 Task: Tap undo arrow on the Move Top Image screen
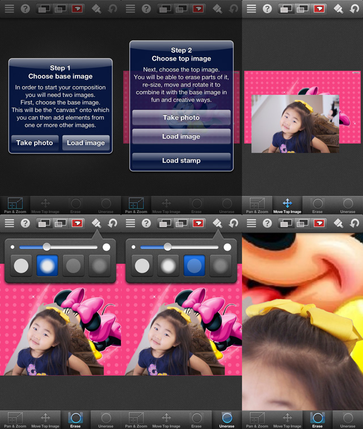pos(354,9)
